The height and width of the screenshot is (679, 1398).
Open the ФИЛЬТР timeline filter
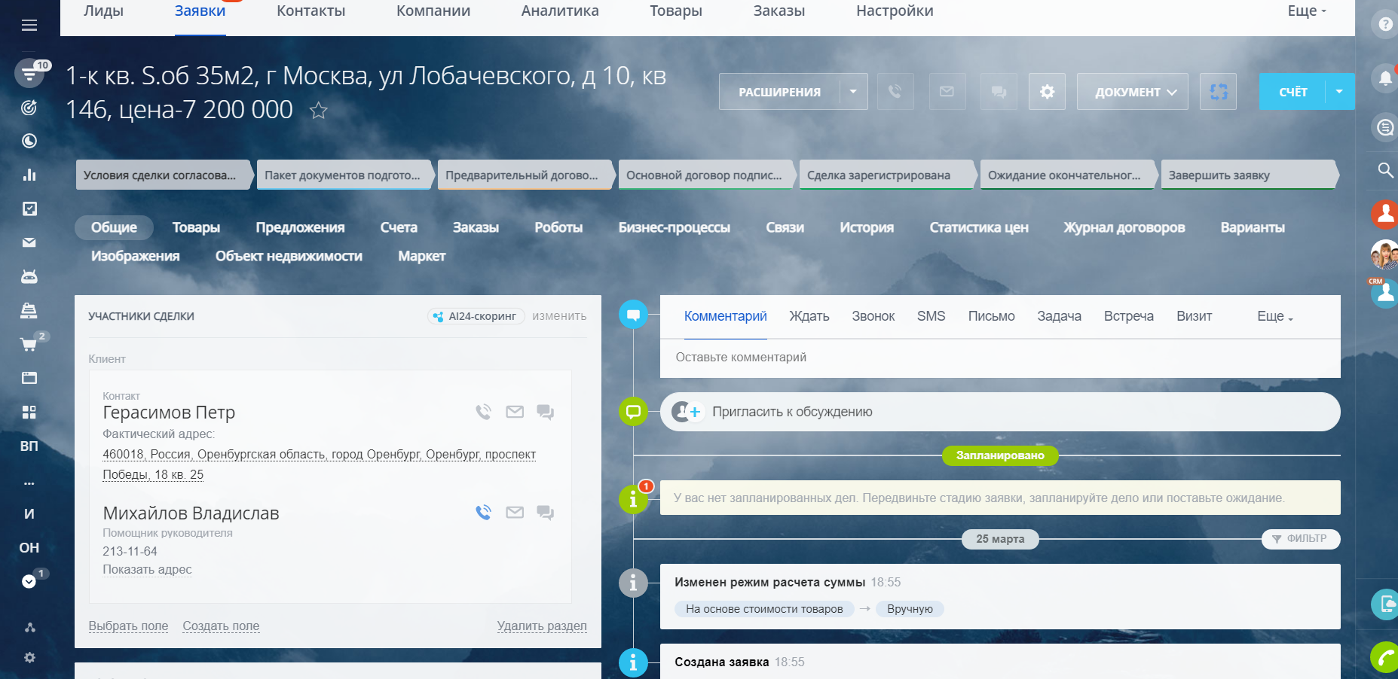[1301, 539]
